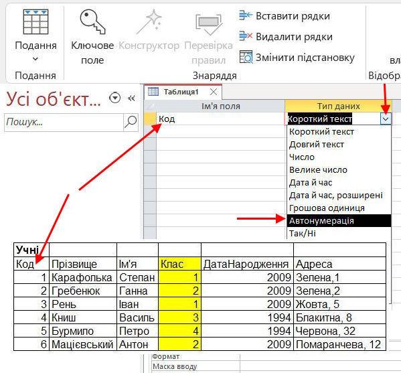
Task: Click the Прізвище header cell
Action: [83, 263]
